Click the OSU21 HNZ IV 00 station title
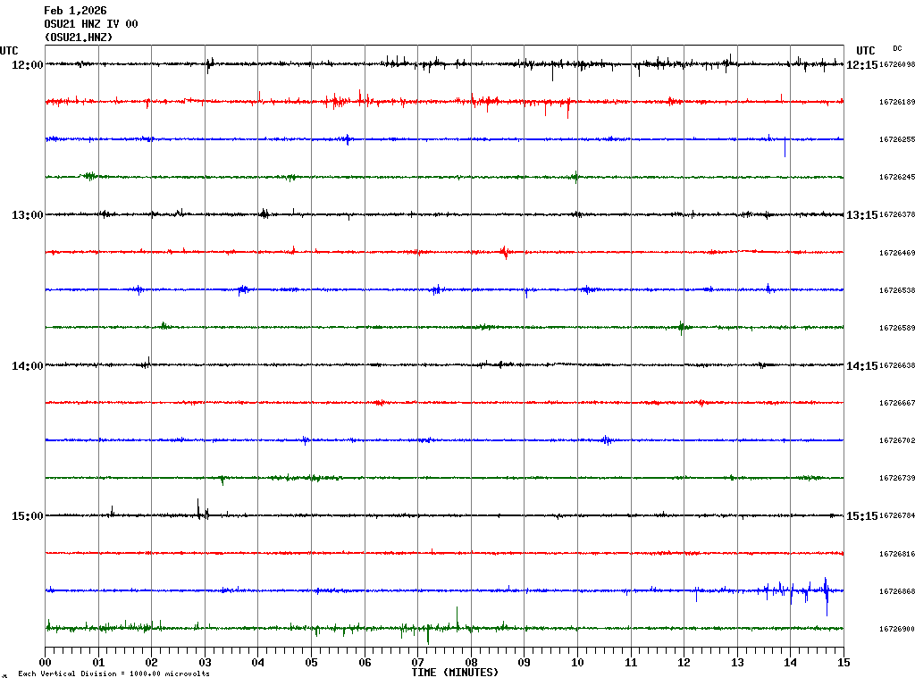The height and width of the screenshot is (686, 915). 90,24
